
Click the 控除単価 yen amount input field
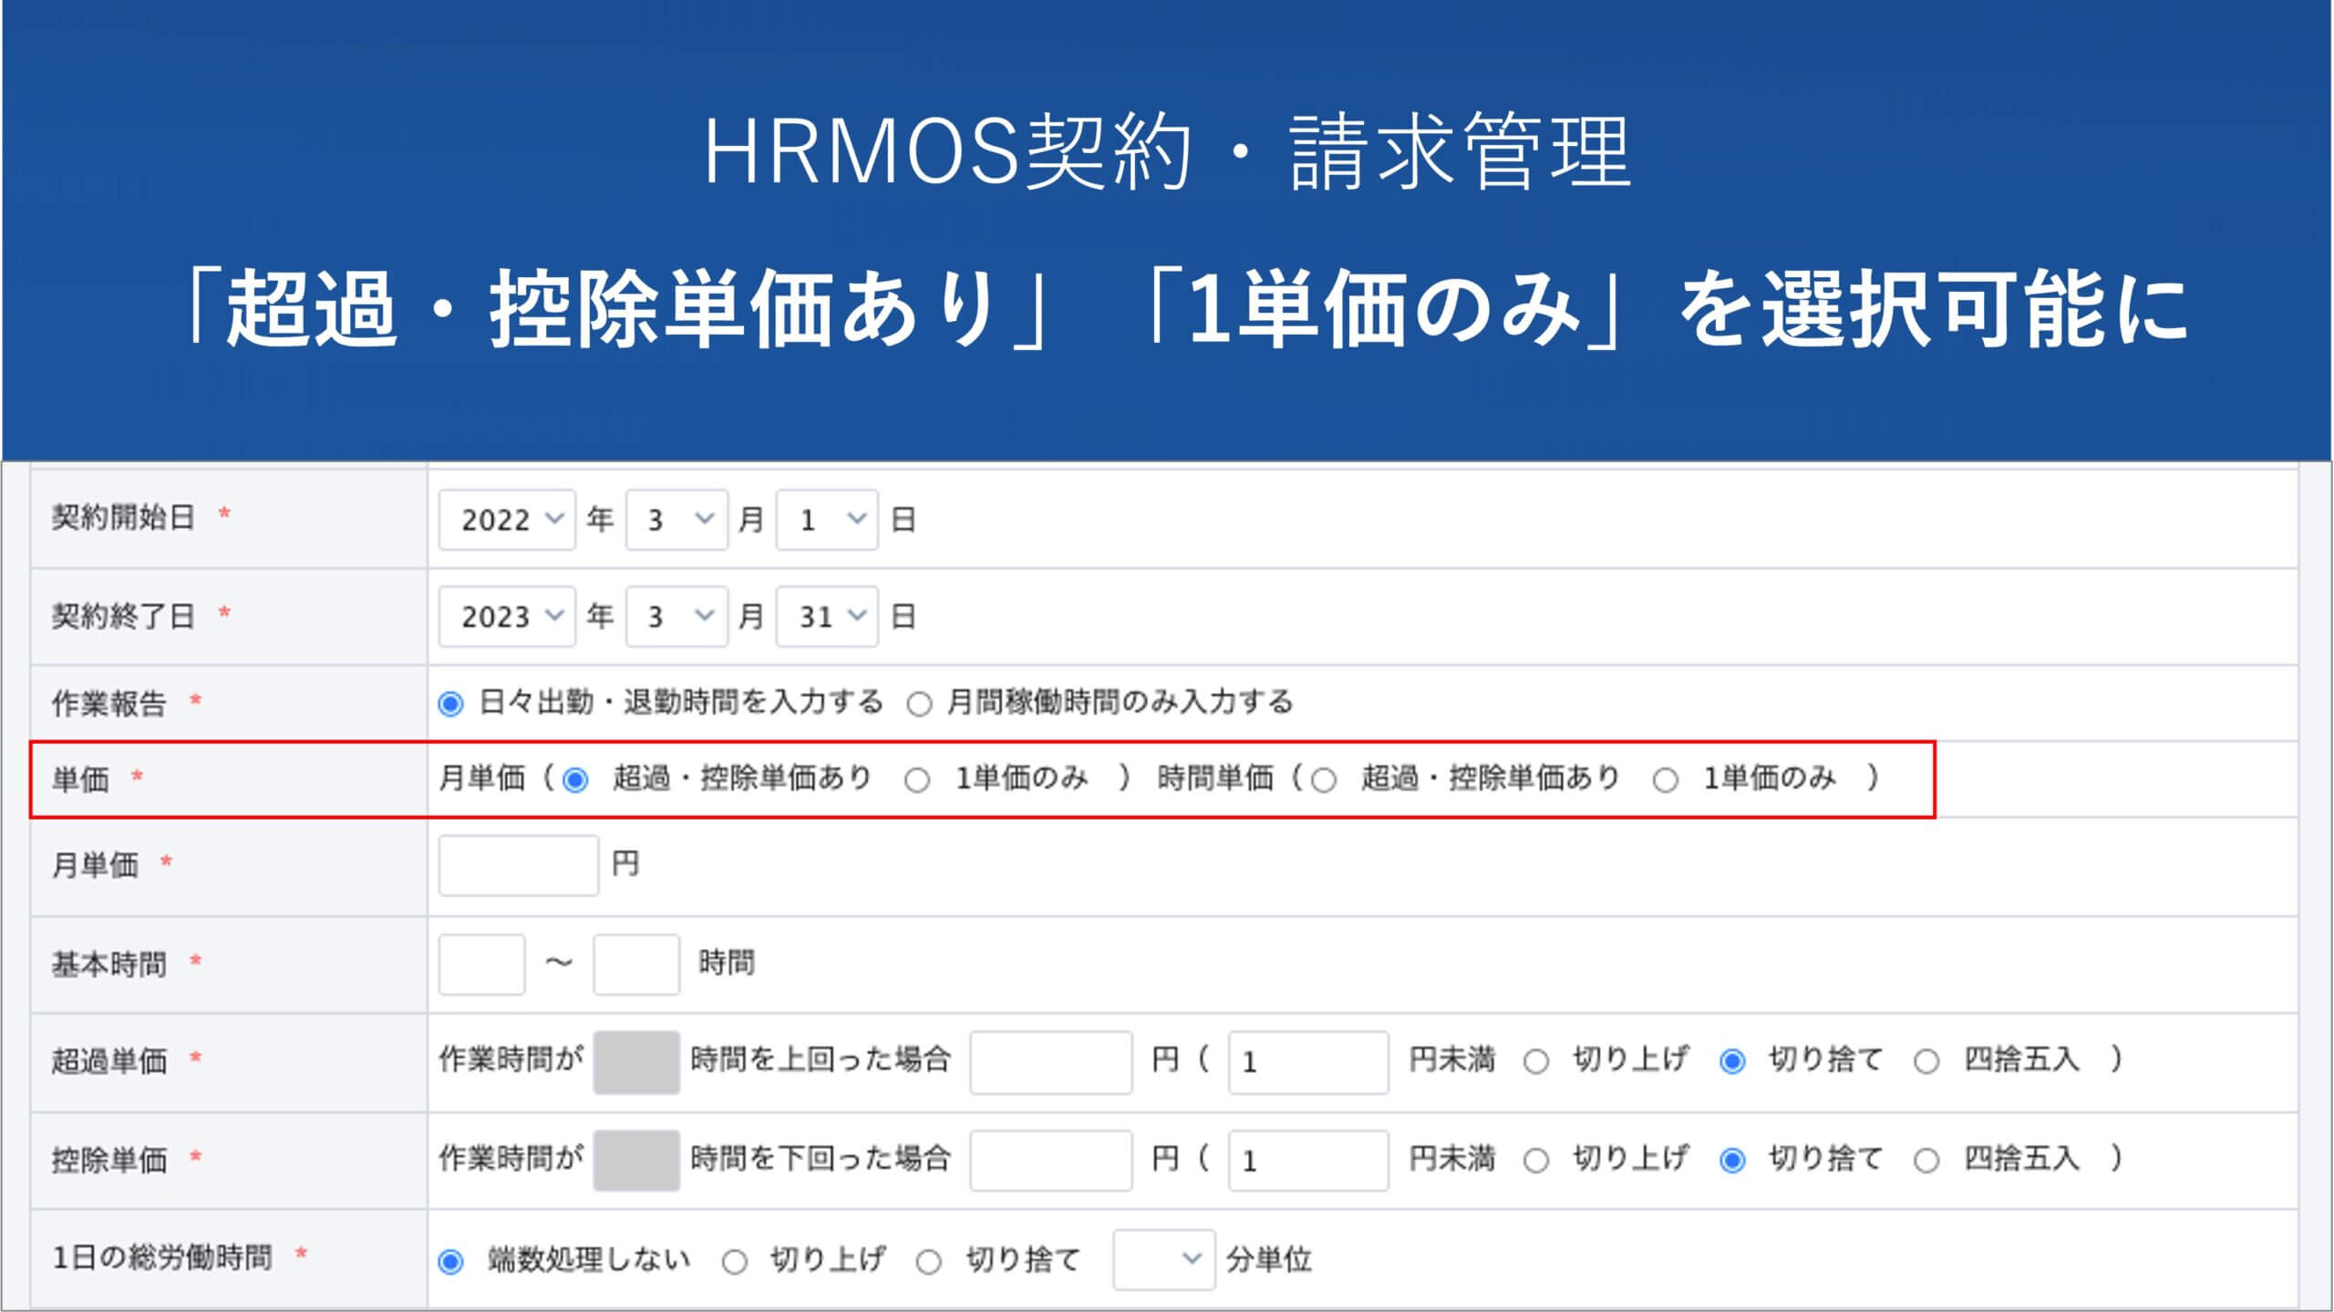[1051, 1161]
